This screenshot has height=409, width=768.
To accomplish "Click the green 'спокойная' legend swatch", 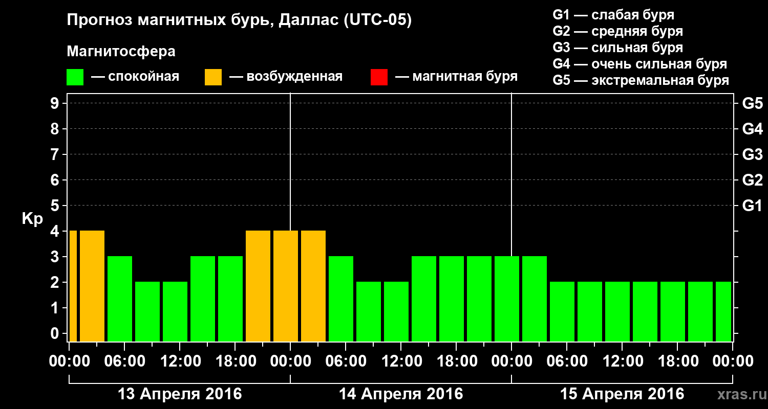I will pyautogui.click(x=75, y=77).
